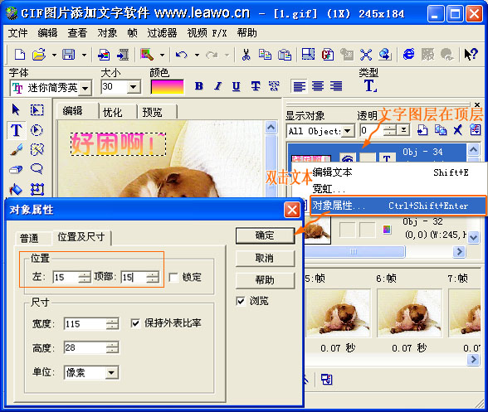Expand the transparency value dropdown
The width and height of the screenshot is (488, 412).
coord(403,130)
